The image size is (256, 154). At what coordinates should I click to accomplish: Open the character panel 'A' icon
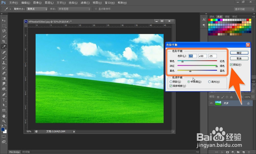tap(204, 20)
